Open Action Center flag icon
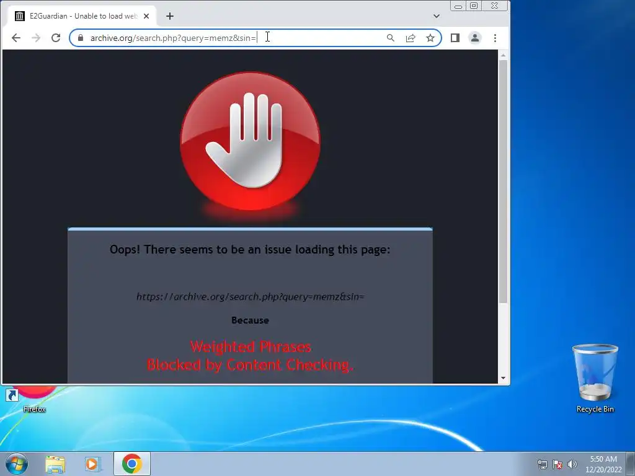The height and width of the screenshot is (476, 635). tap(557, 464)
